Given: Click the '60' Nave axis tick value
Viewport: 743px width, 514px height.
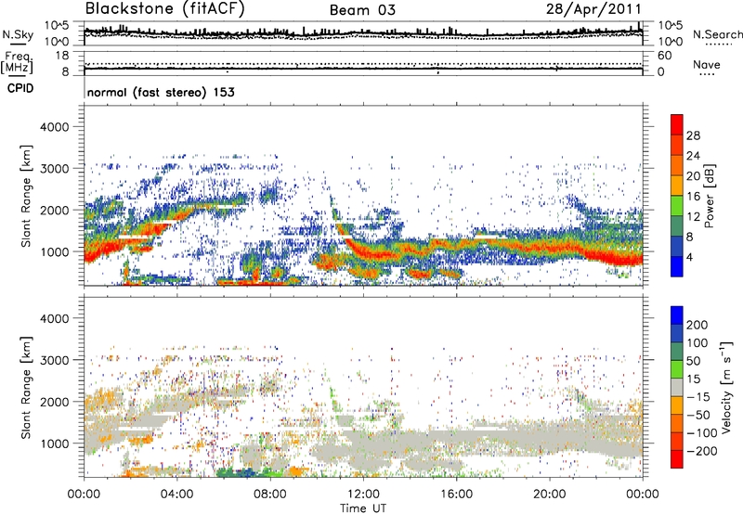Looking at the screenshot, I should coord(664,56).
